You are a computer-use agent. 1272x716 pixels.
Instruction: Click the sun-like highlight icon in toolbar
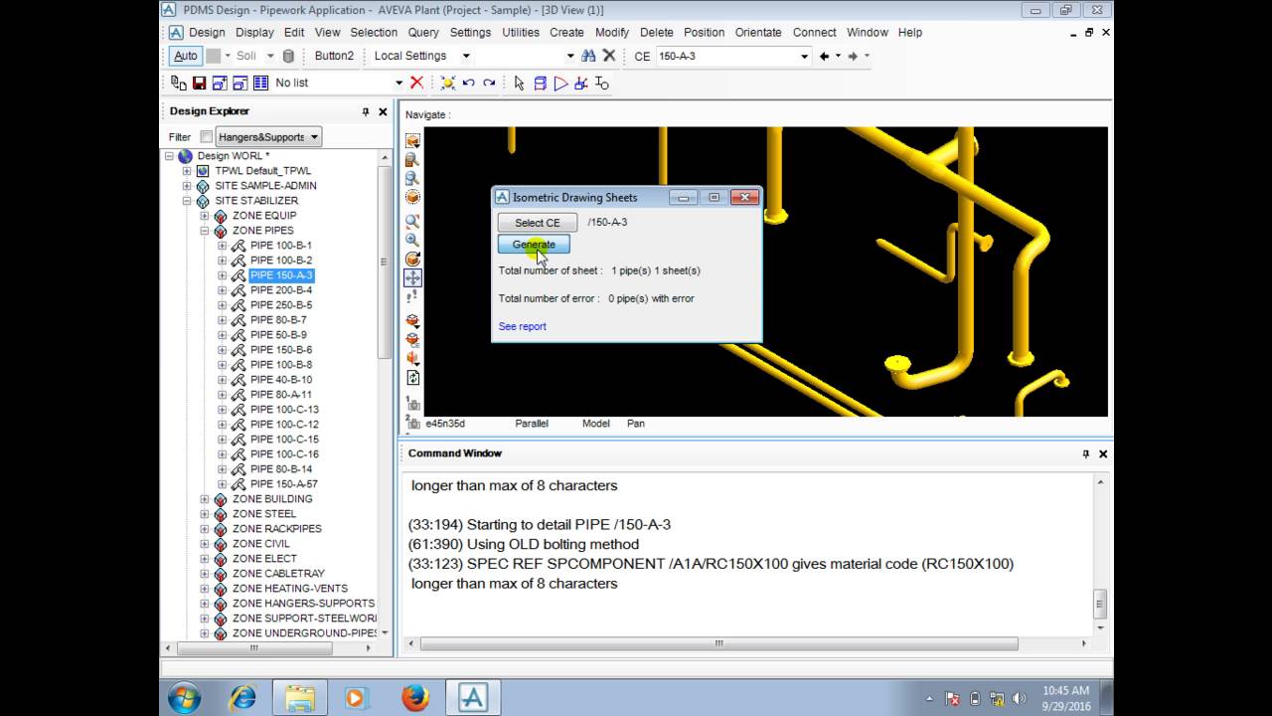(x=448, y=84)
